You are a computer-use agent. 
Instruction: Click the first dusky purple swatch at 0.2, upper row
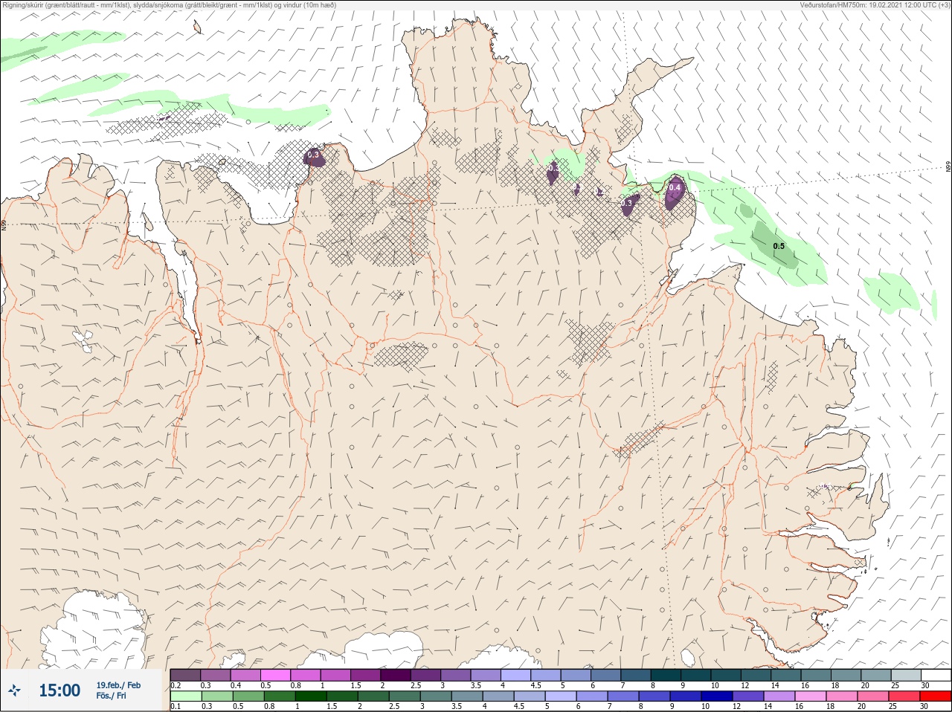pos(185,675)
